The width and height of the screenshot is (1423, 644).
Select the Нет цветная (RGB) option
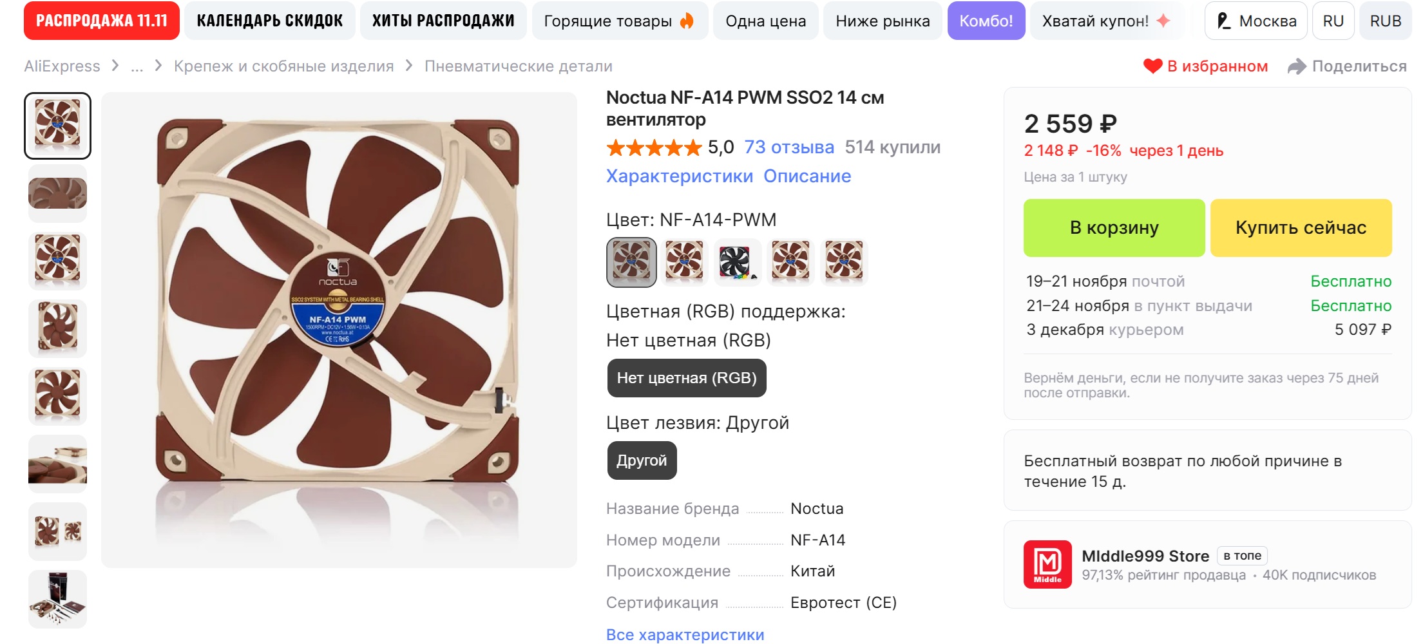[687, 378]
